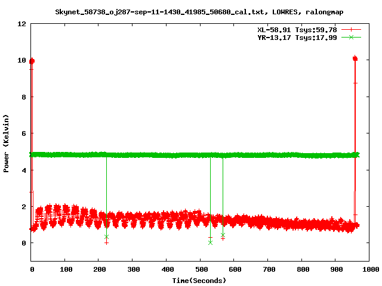Click the red calibration spike near 960 seconds

(x=355, y=140)
